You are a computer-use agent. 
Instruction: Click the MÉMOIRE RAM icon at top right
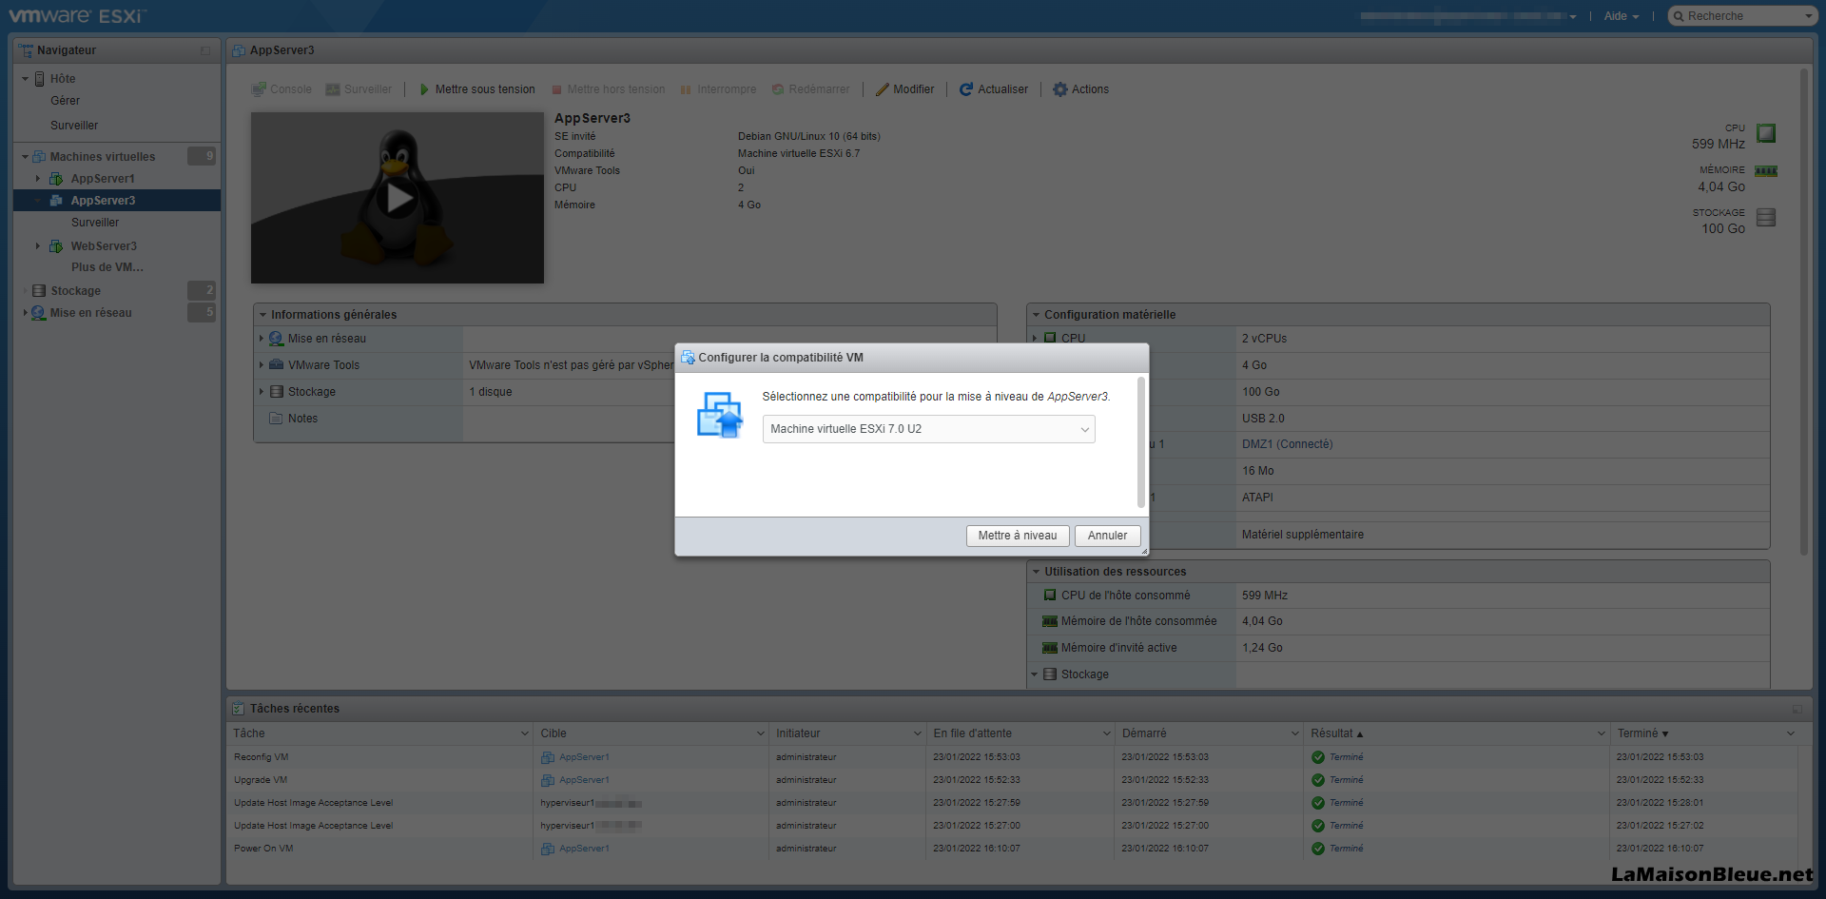tap(1766, 171)
